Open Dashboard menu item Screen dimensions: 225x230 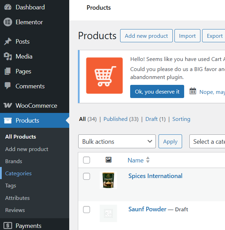coord(35,7)
